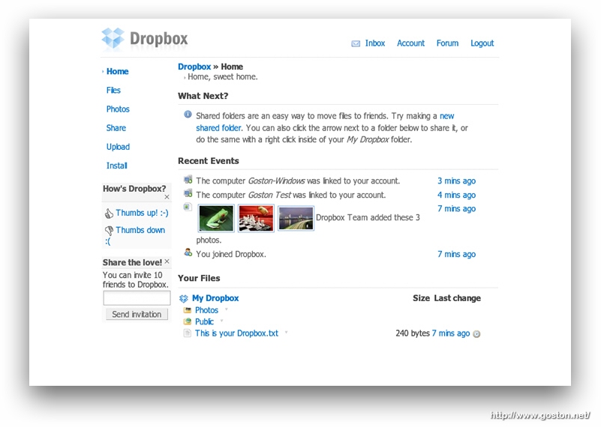Click the thumbs down hand icon
The image size is (601, 427).
tap(109, 230)
